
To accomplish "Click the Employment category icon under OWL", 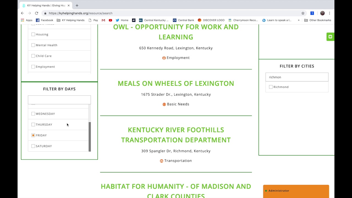I will [x=164, y=58].
